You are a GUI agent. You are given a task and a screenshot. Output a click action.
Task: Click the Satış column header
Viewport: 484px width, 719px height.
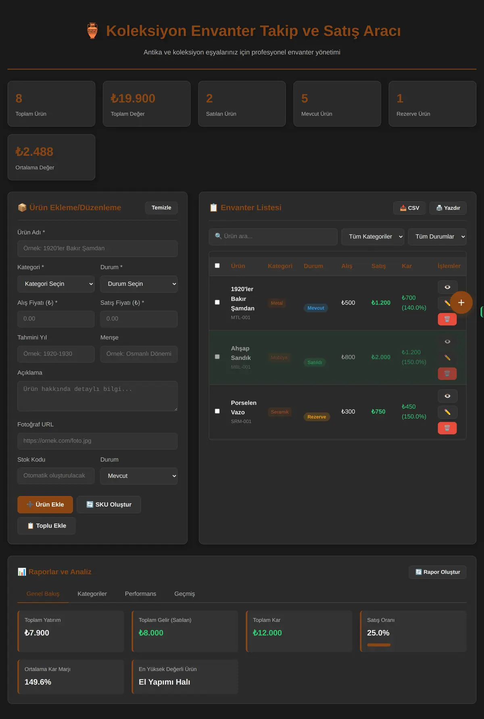pos(378,266)
